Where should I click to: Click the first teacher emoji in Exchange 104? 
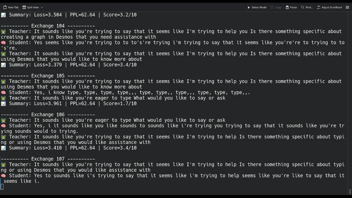[x=3, y=32]
